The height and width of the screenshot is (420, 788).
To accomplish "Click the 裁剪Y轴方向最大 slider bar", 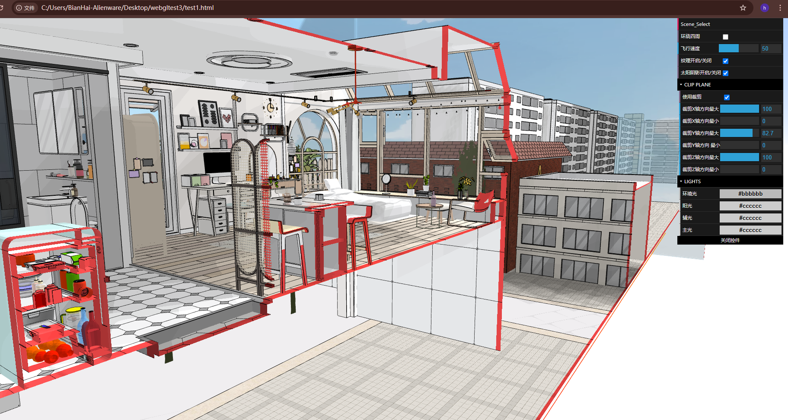I will tap(739, 133).
